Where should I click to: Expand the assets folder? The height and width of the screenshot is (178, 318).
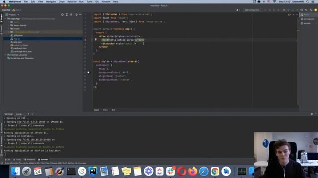8,29
